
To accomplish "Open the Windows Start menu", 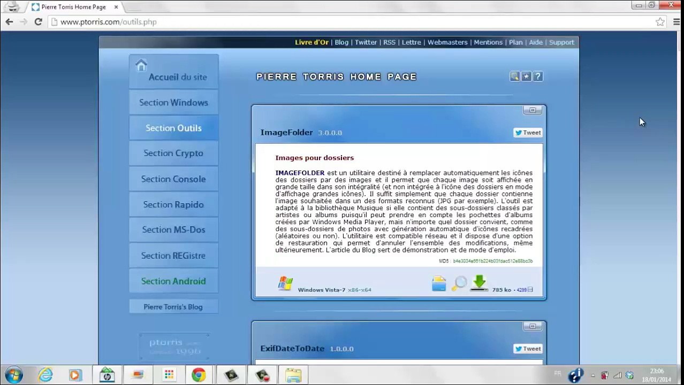I will 13,375.
